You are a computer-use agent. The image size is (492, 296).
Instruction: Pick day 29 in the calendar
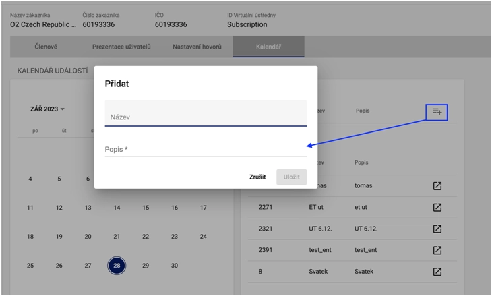[x=146, y=266]
